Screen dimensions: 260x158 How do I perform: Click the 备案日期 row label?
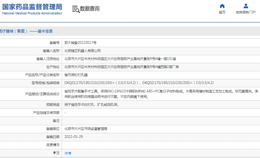(x=53, y=137)
